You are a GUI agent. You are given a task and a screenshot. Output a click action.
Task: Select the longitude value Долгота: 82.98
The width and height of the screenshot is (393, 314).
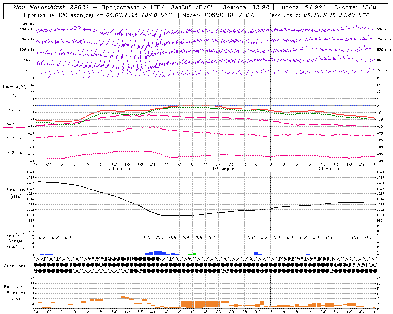point(246,7)
